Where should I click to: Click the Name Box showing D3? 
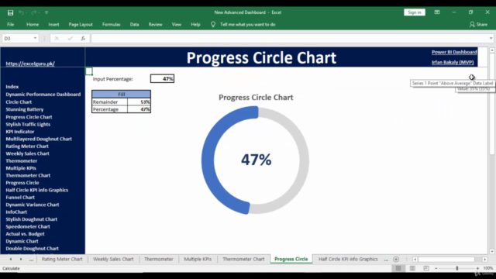[17, 38]
